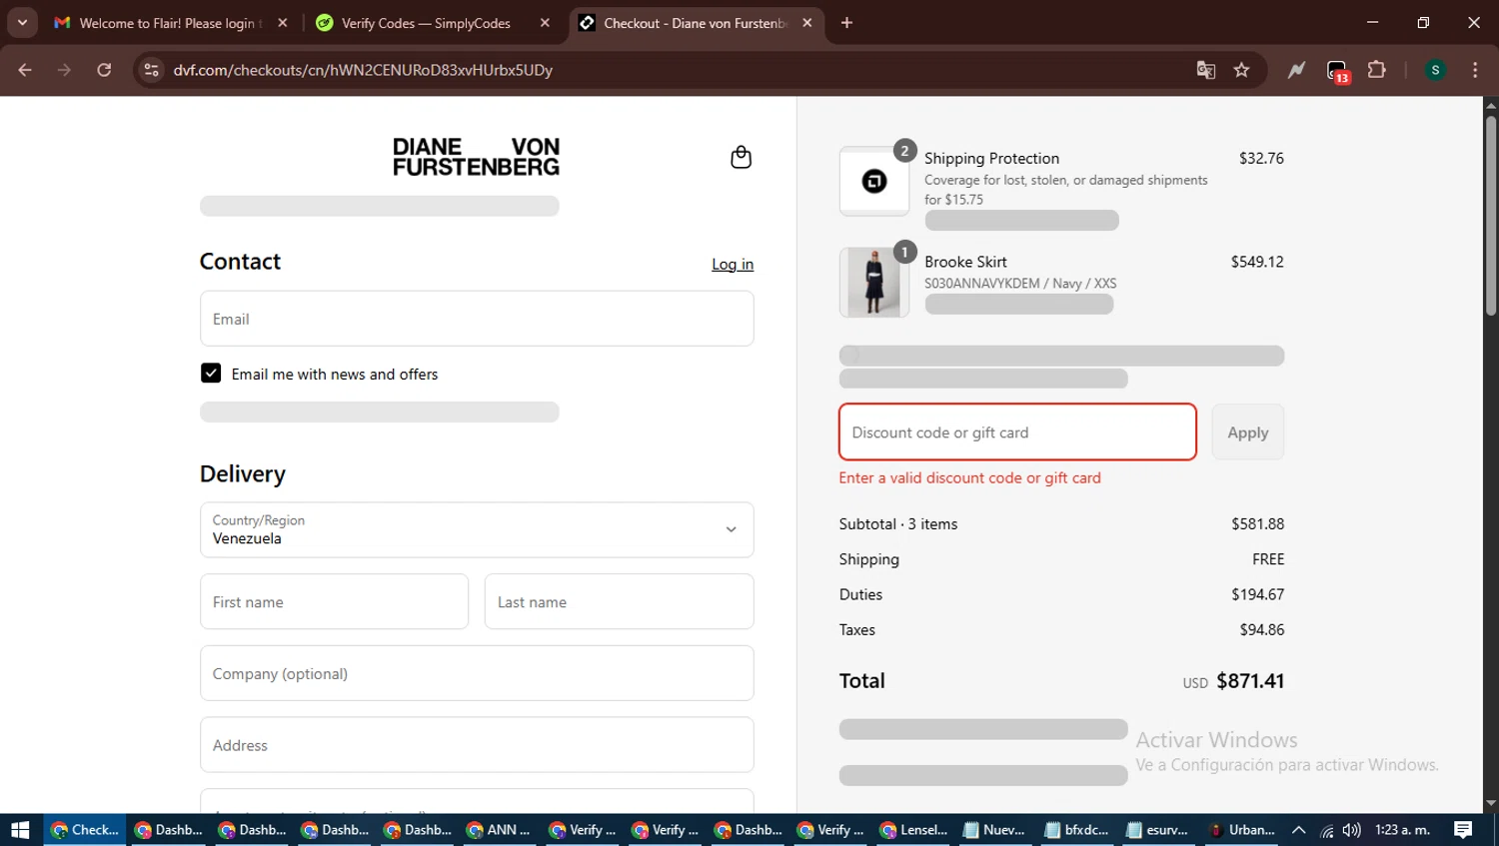Viewport: 1499px width, 846px height.
Task: Open the Windows notification center
Action: [1463, 830]
